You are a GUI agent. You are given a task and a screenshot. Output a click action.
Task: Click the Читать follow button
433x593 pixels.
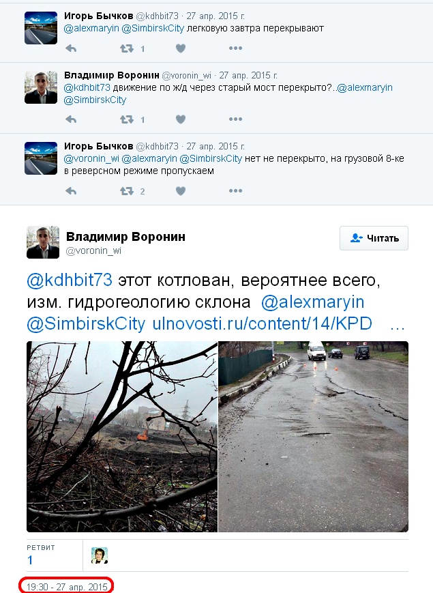(374, 238)
